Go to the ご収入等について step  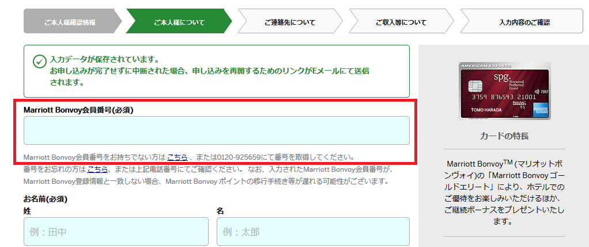point(401,22)
